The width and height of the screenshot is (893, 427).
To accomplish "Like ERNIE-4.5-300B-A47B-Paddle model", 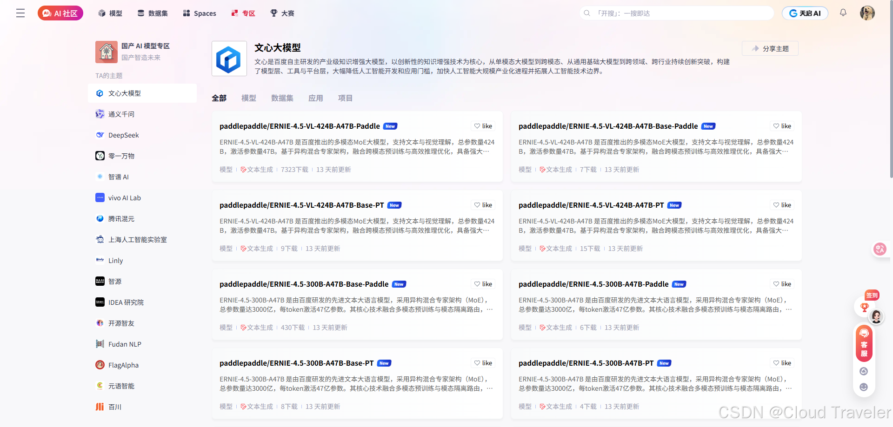I will point(782,284).
